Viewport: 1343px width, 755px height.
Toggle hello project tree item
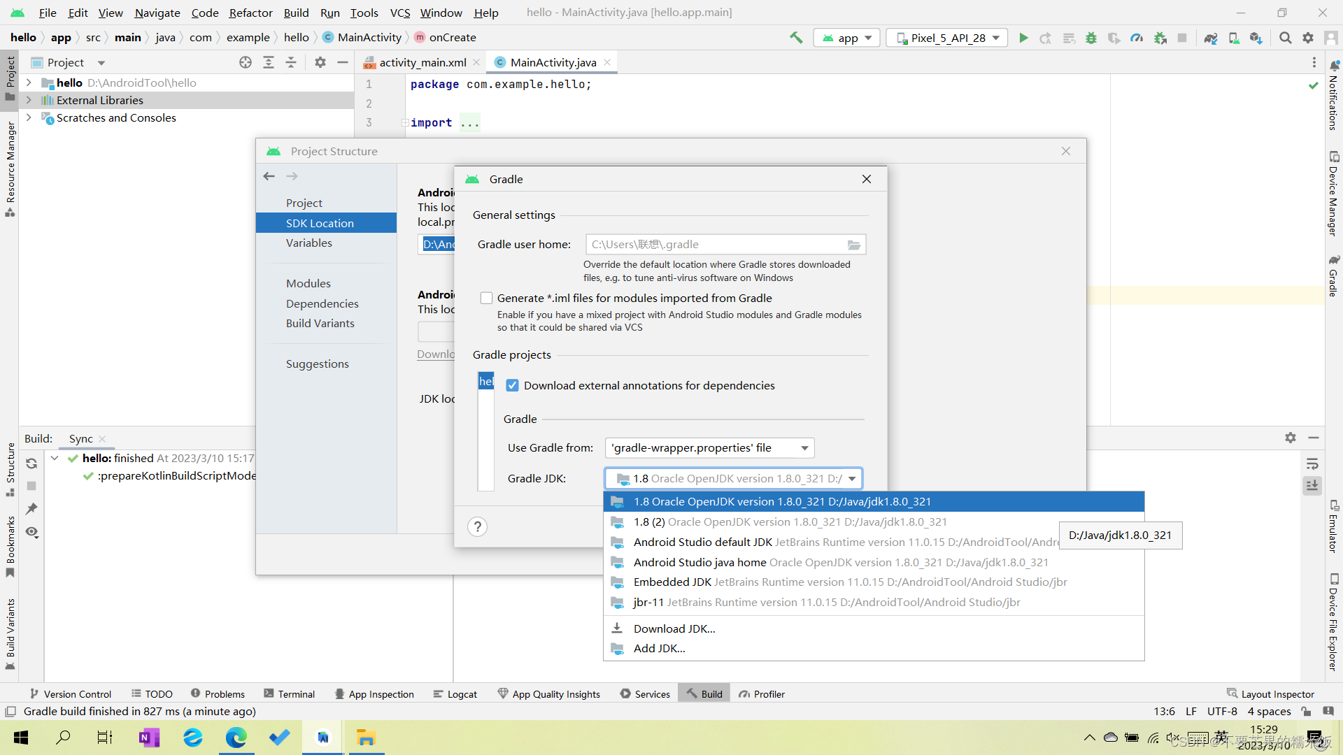click(x=29, y=82)
